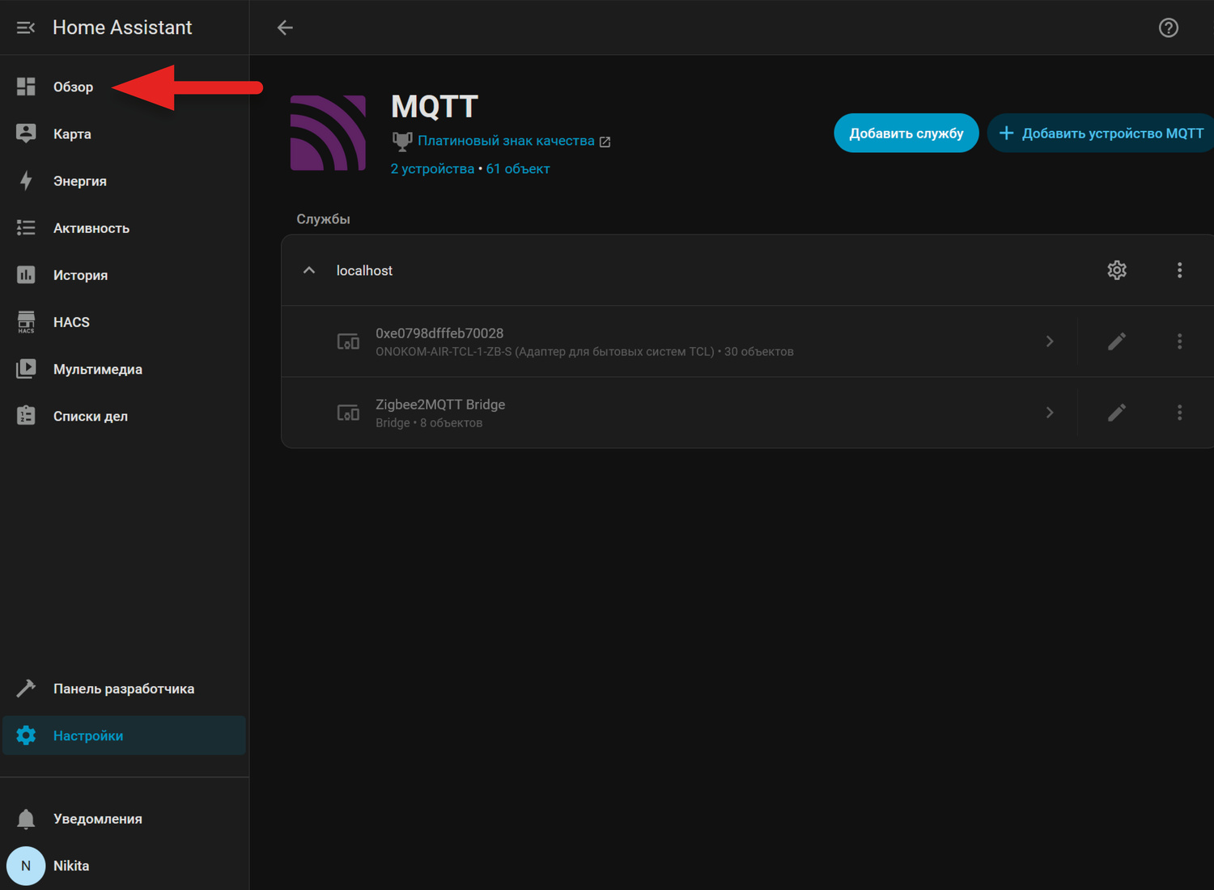Click the MQTT integration logo
This screenshot has height=890, width=1214.
pos(328,133)
